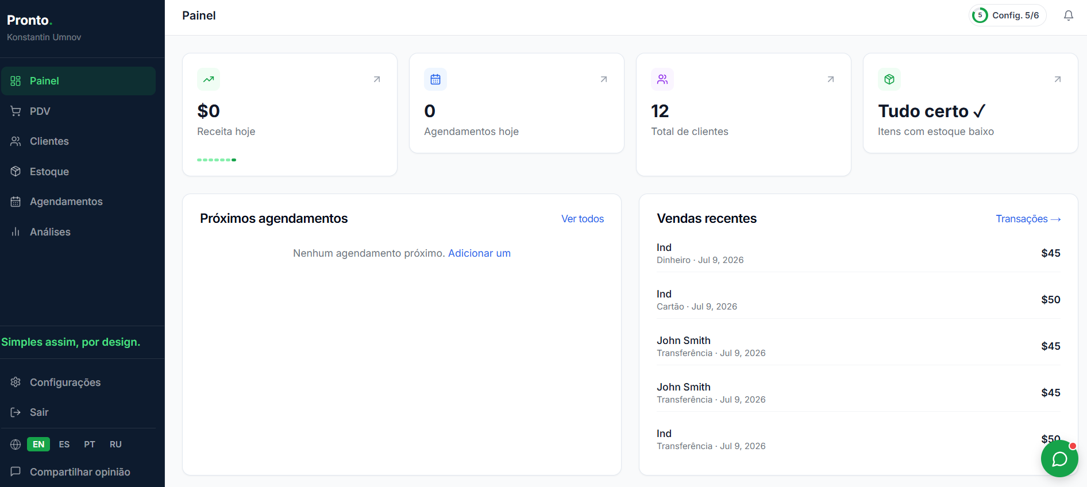Click the Clientes people icon in sidebar
Screen dimensions: 1087x487
16,141
